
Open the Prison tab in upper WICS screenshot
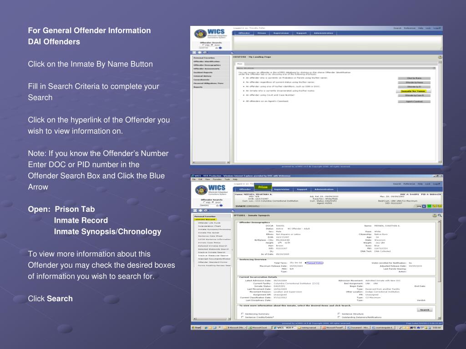coord(262,33)
